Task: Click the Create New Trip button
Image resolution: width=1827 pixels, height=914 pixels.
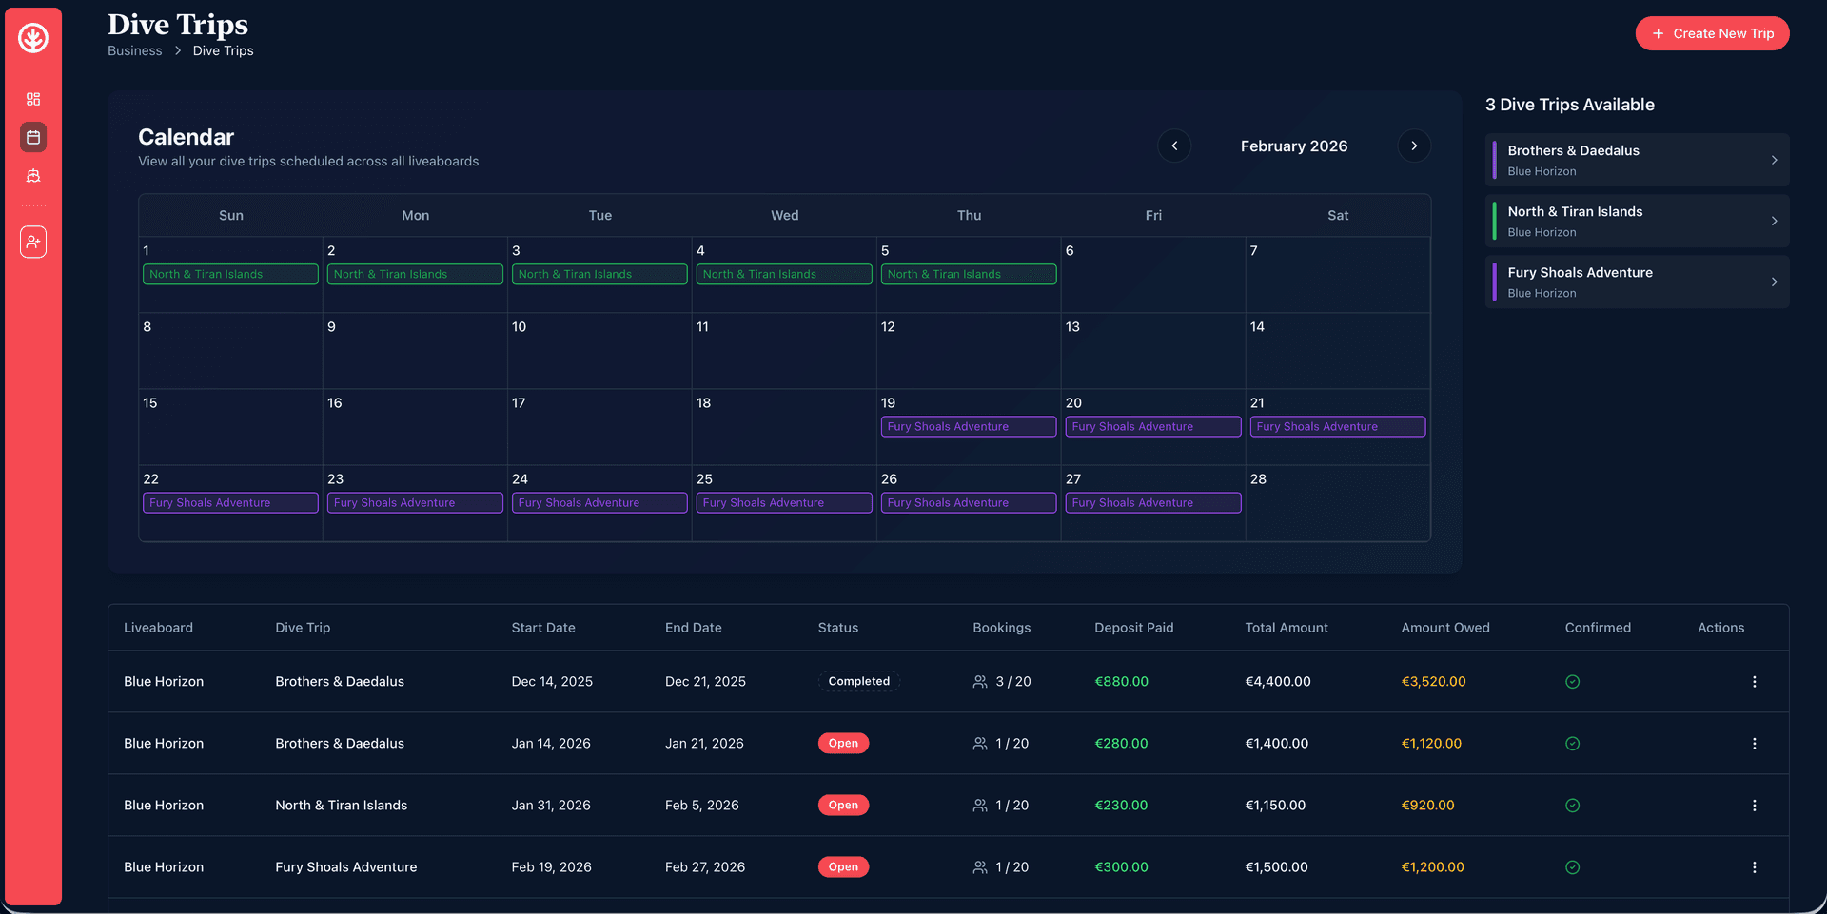Action: tap(1712, 33)
